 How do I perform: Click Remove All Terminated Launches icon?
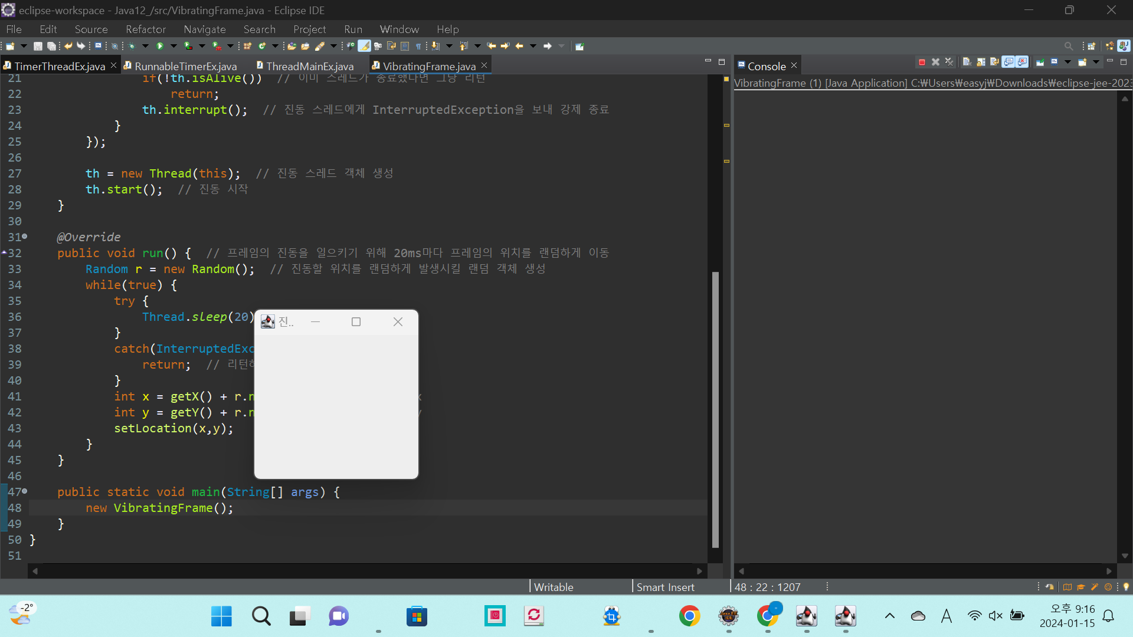(x=949, y=62)
